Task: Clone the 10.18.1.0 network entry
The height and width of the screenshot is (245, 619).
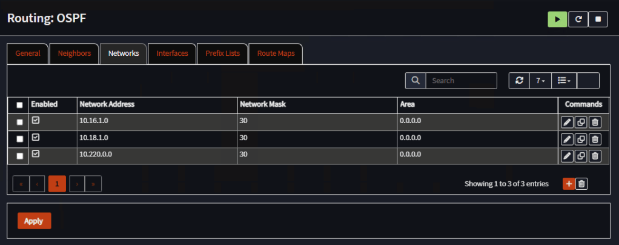Action: [581, 139]
